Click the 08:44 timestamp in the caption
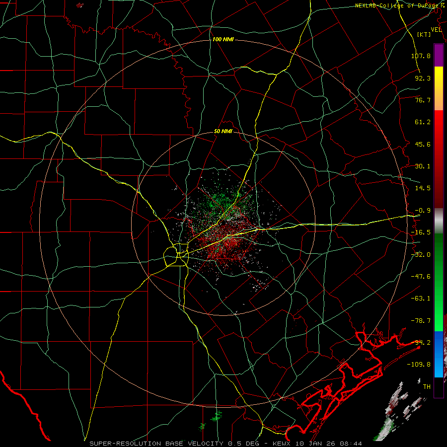The image size is (447, 447). tap(352, 444)
